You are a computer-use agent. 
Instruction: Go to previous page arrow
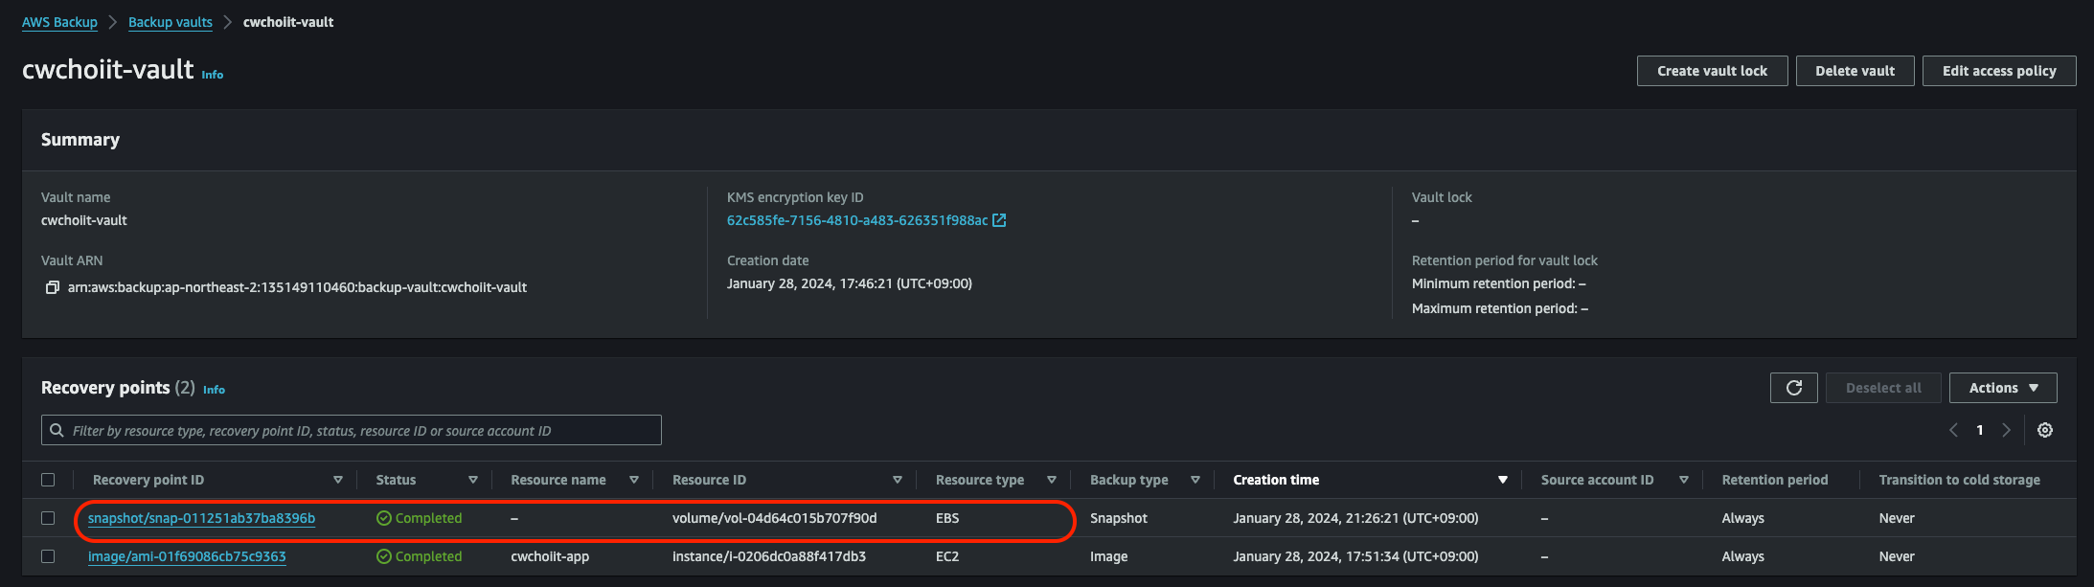pyautogui.click(x=1953, y=430)
